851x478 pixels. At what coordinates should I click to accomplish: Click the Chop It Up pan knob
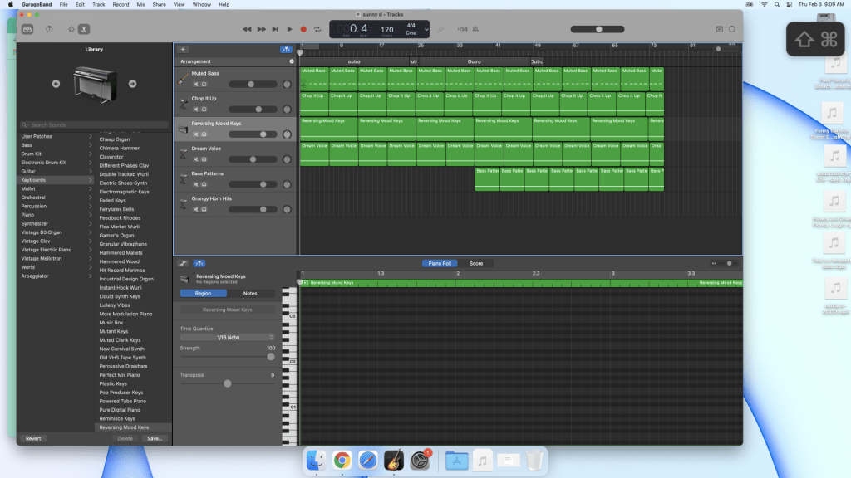(x=287, y=110)
